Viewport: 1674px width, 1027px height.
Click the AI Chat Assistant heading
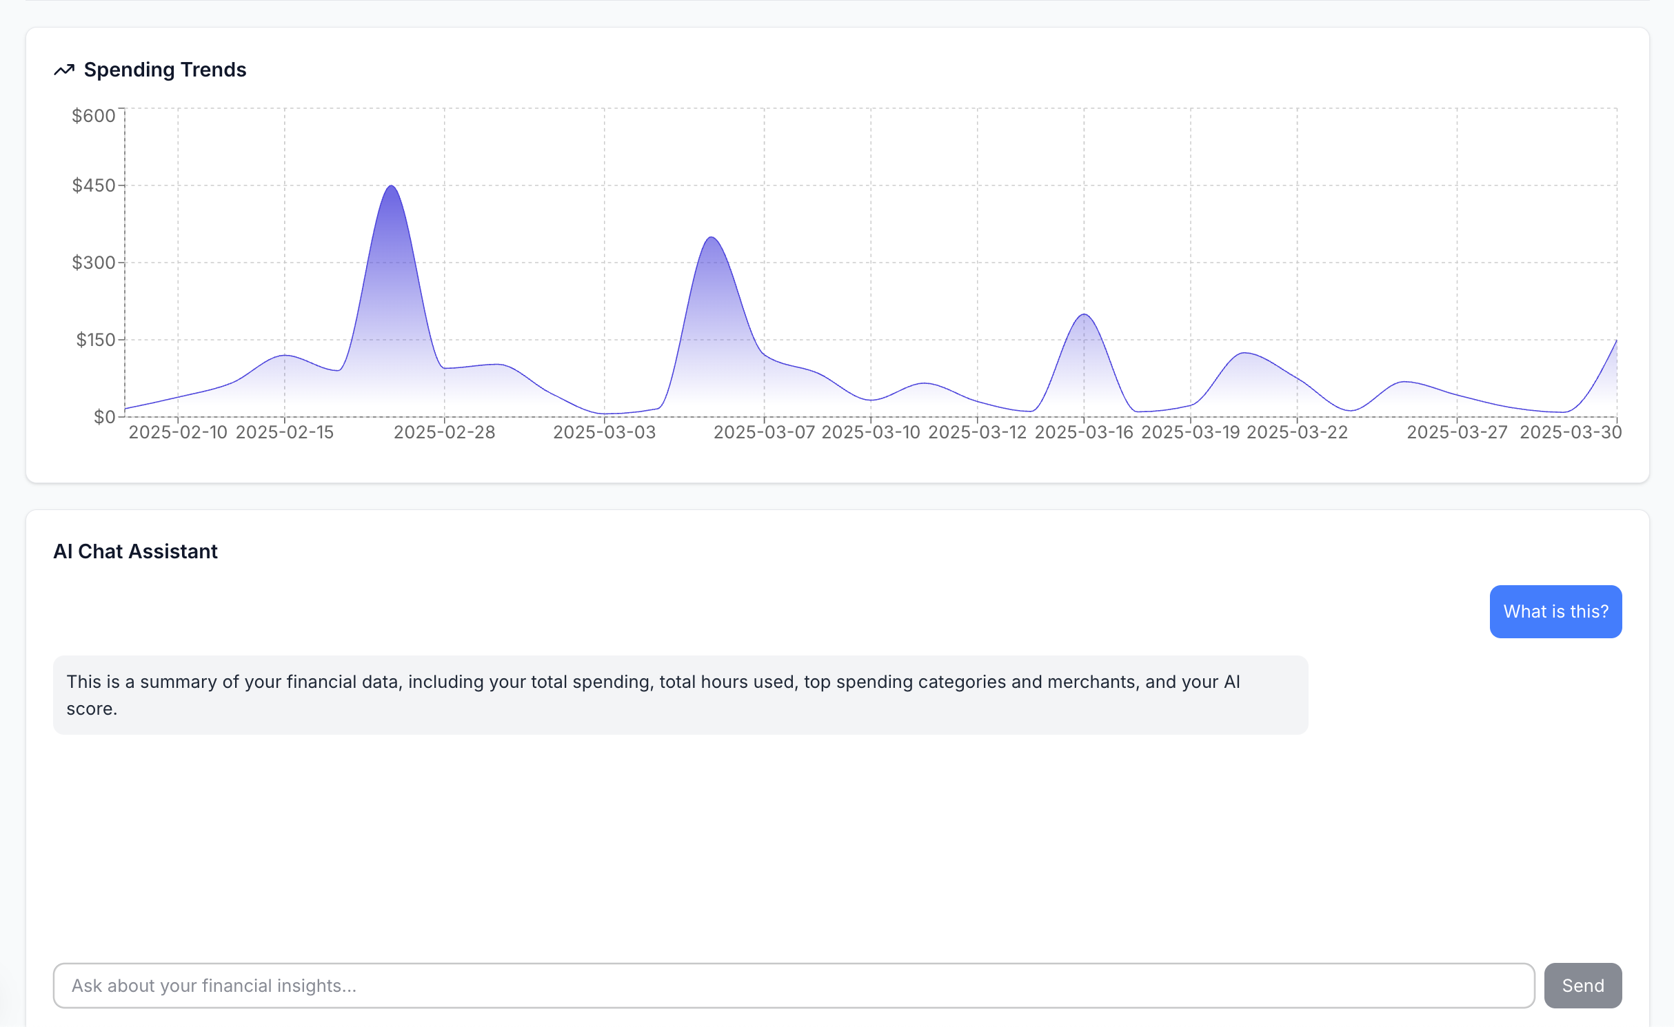tap(135, 551)
